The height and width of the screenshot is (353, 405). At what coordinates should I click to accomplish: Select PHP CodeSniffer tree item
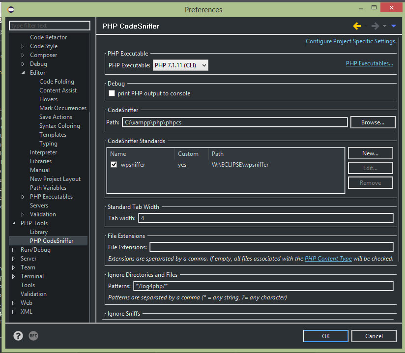pyautogui.click(x=48, y=241)
